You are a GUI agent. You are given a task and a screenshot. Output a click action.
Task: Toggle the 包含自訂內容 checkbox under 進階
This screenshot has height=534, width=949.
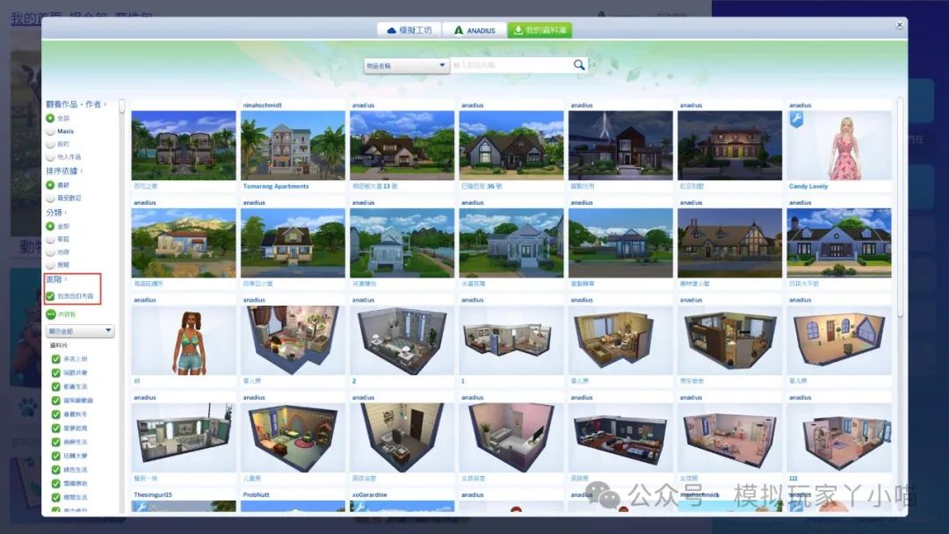pos(51,296)
